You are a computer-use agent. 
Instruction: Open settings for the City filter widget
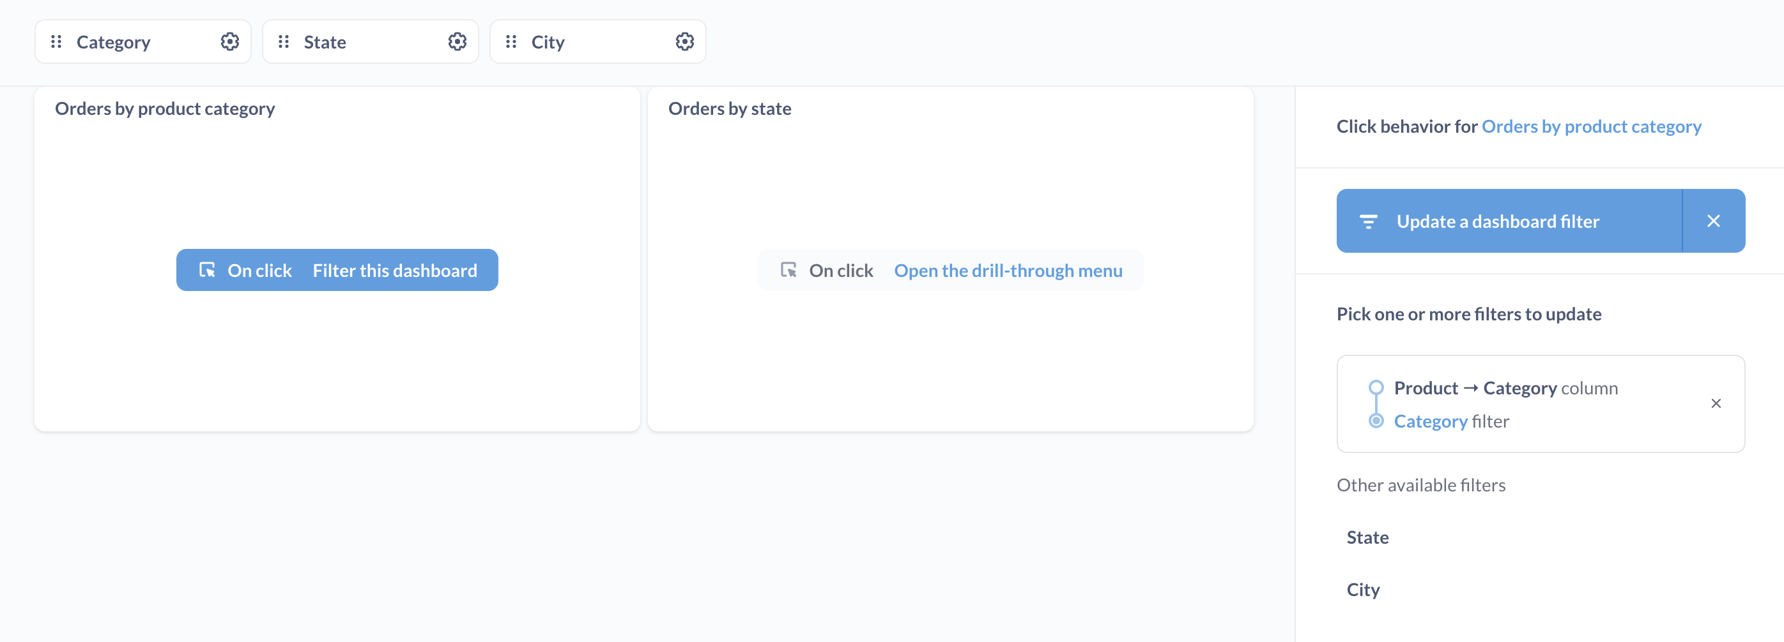[684, 41]
